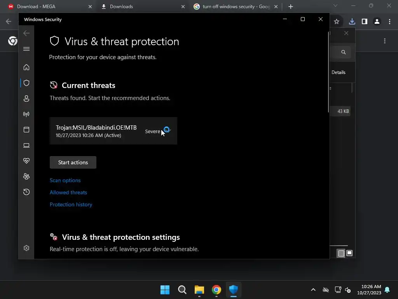Open Chrome tab search dropdown arrow
The width and height of the screenshot is (398, 299).
pos(335,5)
